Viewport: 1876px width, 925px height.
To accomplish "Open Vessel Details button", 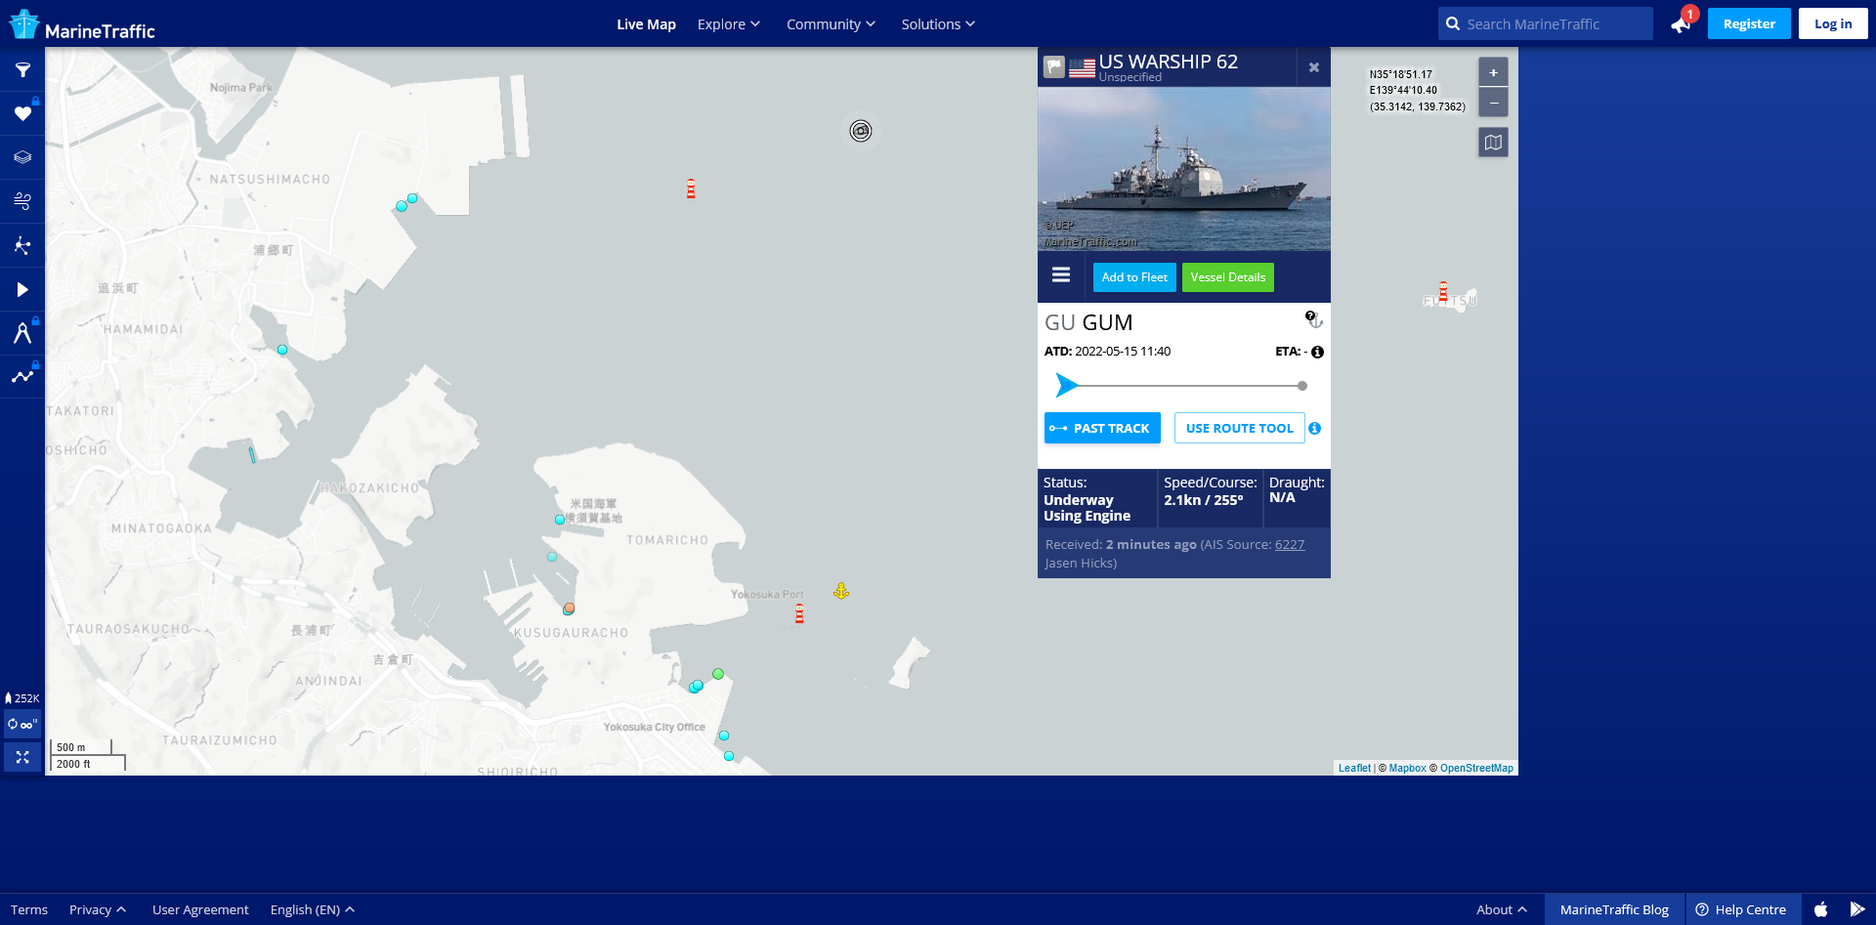I will click(x=1228, y=277).
